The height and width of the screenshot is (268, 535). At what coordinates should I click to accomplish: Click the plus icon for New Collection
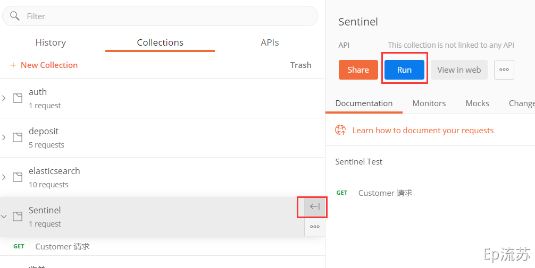(13, 65)
